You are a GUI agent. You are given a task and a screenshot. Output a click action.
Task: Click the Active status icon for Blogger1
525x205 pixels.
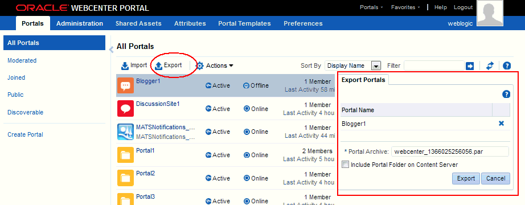[x=208, y=86]
